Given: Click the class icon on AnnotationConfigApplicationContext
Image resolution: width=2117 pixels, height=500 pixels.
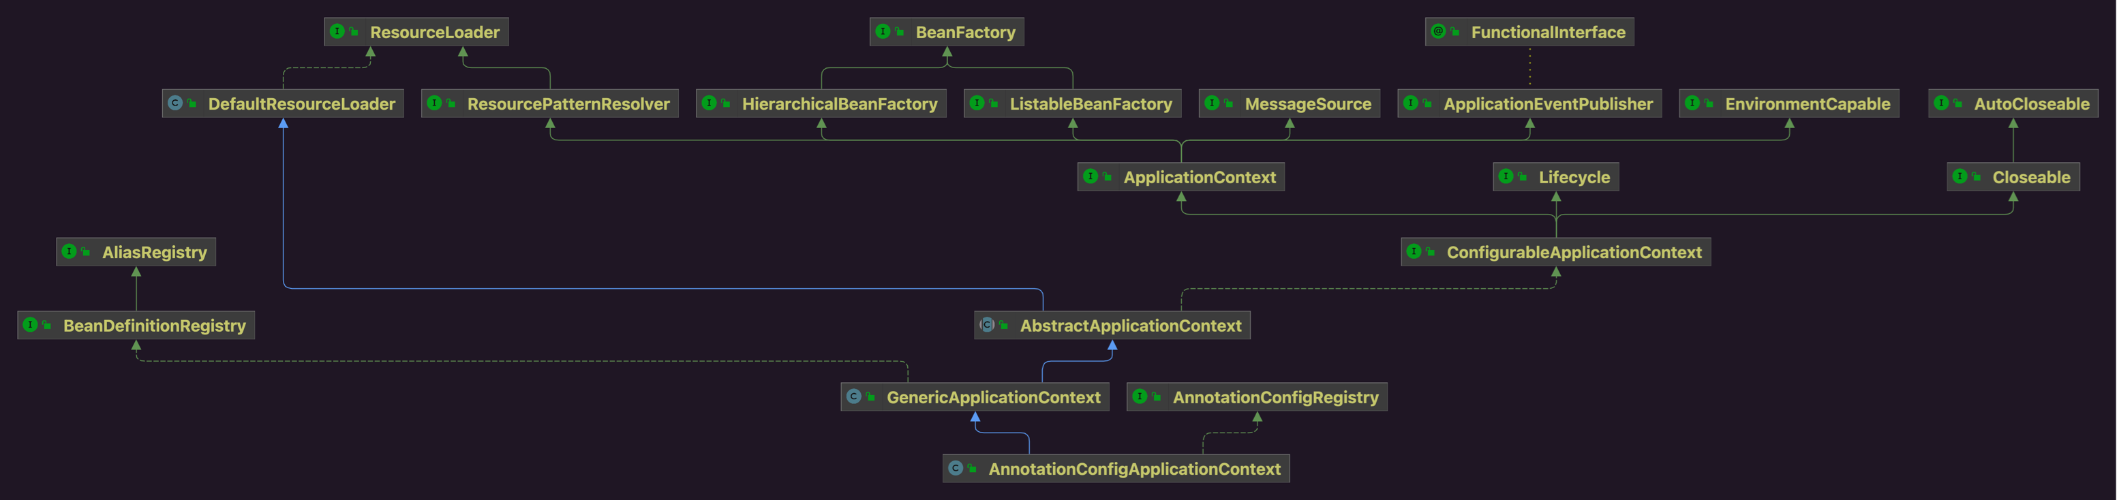Looking at the screenshot, I should [x=956, y=469].
